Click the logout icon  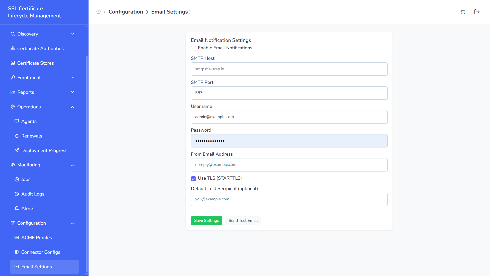click(x=477, y=12)
